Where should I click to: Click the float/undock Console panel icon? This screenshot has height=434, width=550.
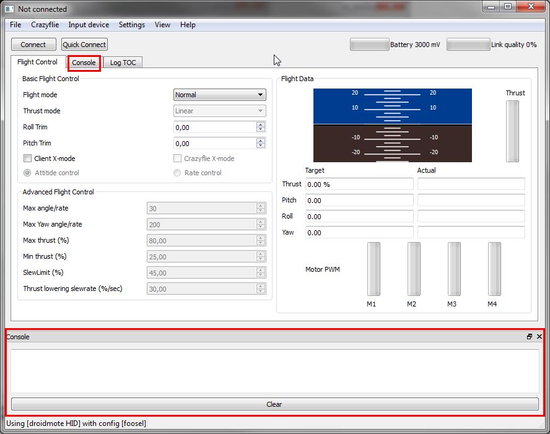[x=530, y=337]
